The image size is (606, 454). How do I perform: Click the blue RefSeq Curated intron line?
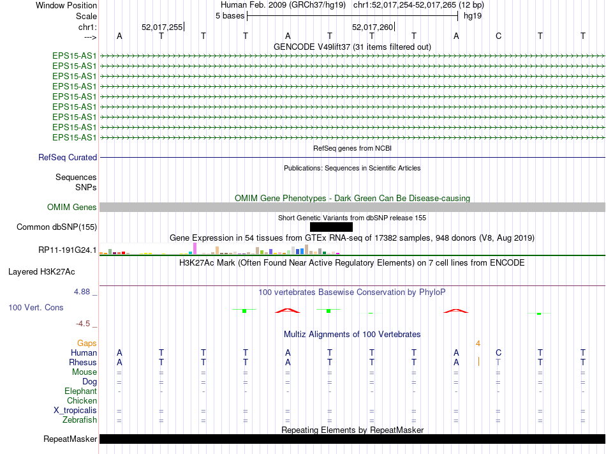point(352,157)
